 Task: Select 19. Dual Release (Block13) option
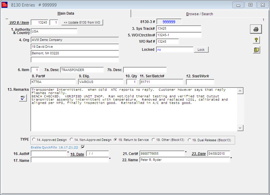pyautogui.click(x=190, y=140)
